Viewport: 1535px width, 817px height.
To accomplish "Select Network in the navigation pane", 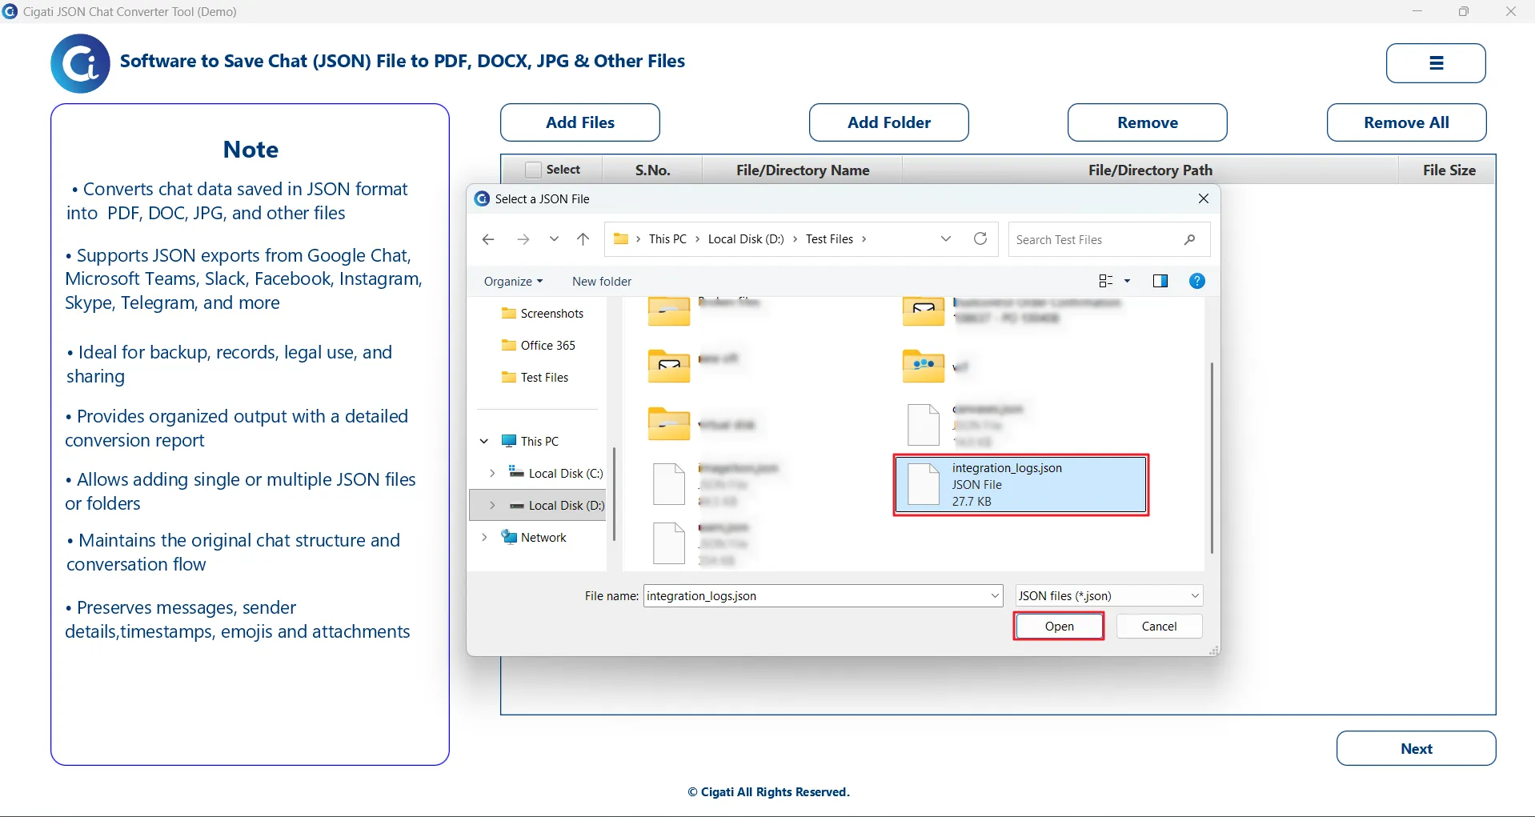I will coord(534,538).
